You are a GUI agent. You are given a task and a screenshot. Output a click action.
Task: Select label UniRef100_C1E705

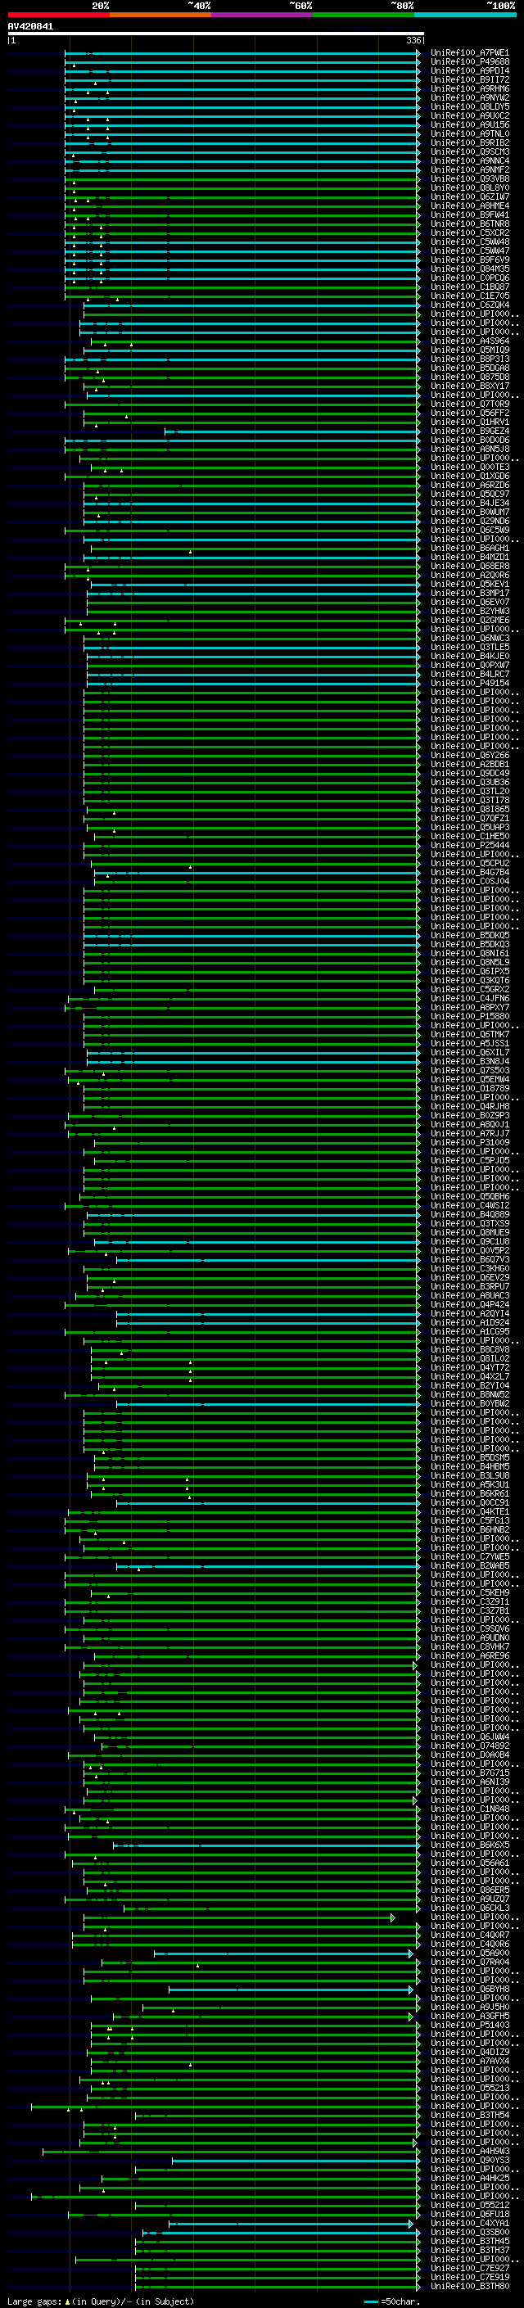(469, 296)
